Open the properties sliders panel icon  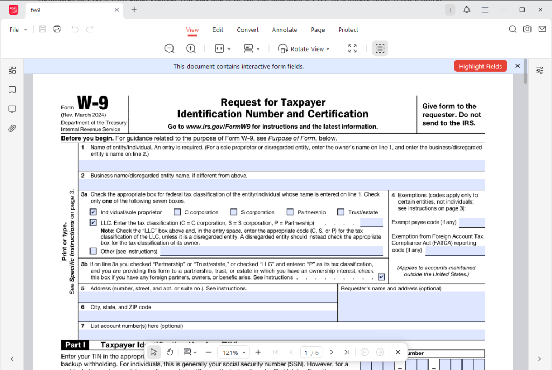pyautogui.click(x=540, y=71)
